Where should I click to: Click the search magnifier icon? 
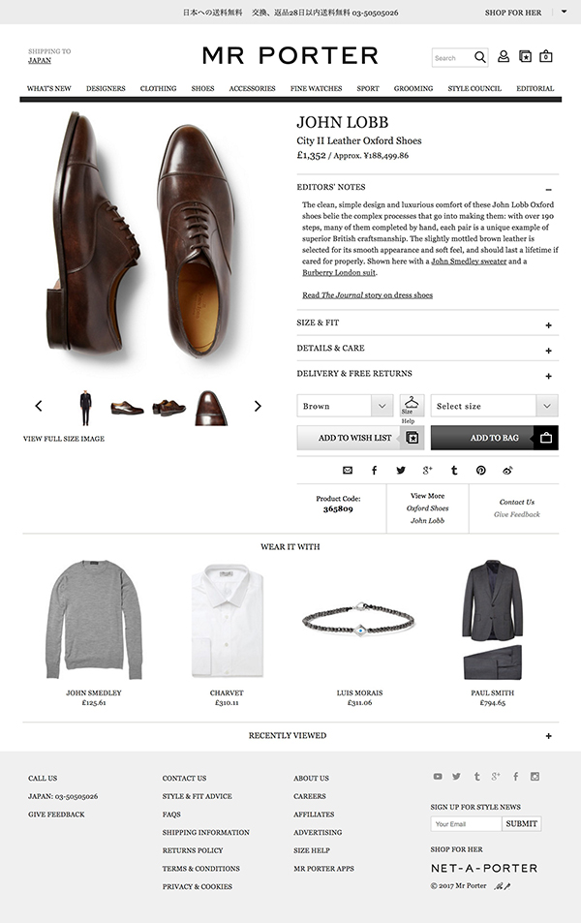point(480,57)
